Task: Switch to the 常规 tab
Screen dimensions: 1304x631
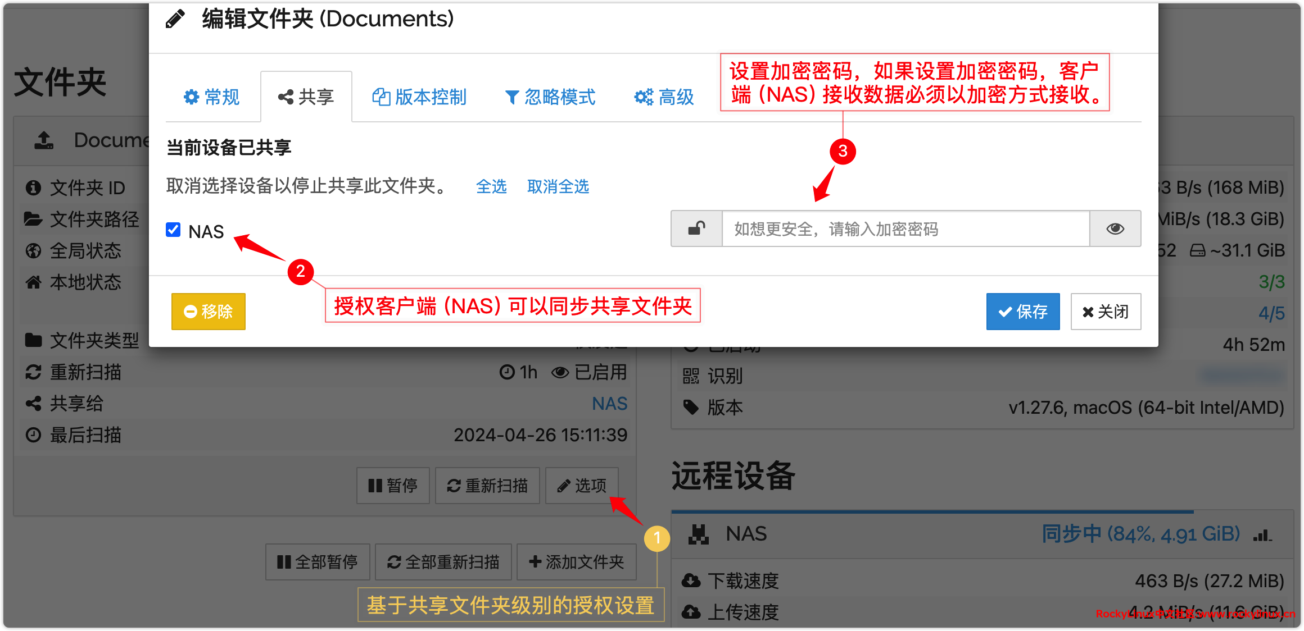Action: [x=212, y=97]
